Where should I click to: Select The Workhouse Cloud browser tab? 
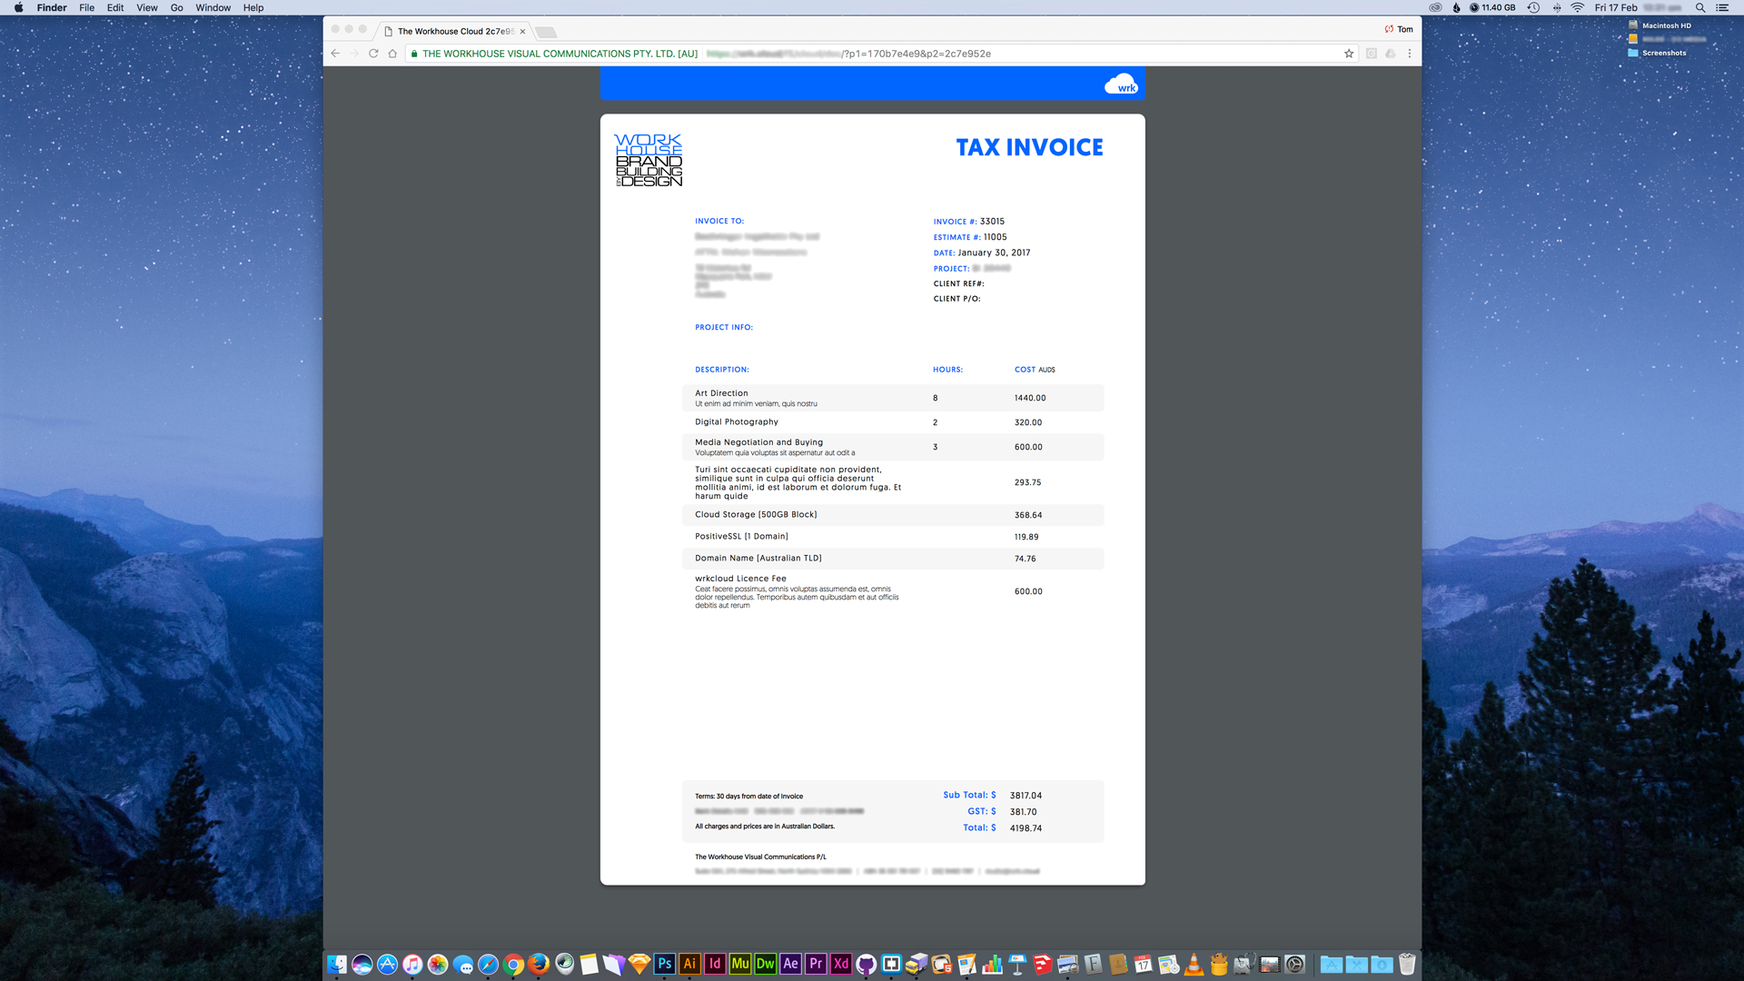(454, 31)
